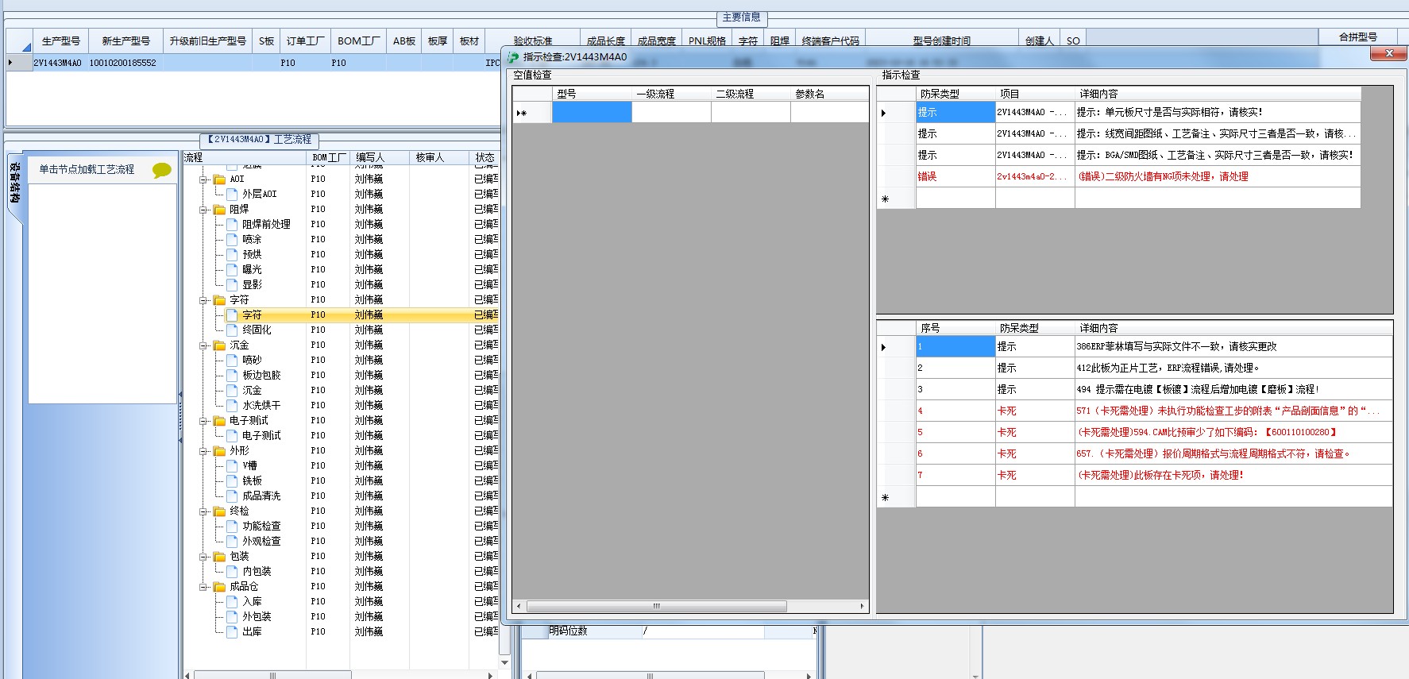Click document icon beside 终固化
Viewport: 1409px width, 679px height.
click(x=233, y=330)
